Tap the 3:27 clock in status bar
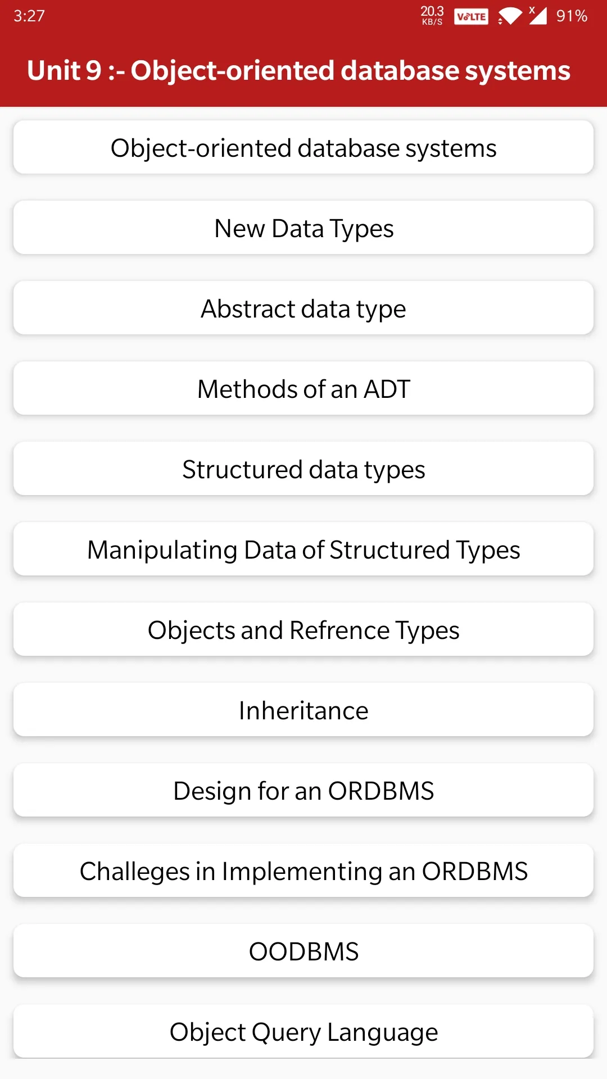 coord(29,16)
